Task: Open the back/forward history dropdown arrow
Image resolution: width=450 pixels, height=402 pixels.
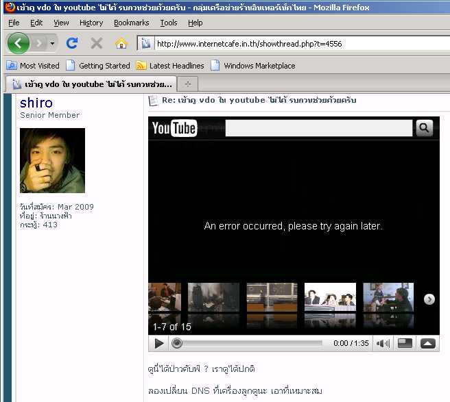Action: pyautogui.click(x=52, y=44)
